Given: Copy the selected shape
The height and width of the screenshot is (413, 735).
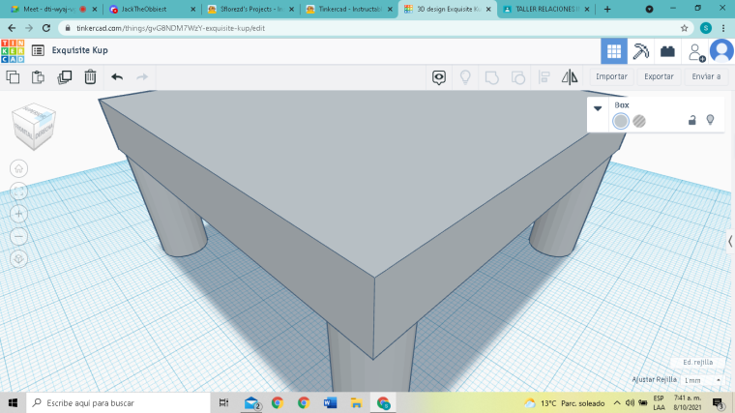Looking at the screenshot, I should [x=13, y=76].
